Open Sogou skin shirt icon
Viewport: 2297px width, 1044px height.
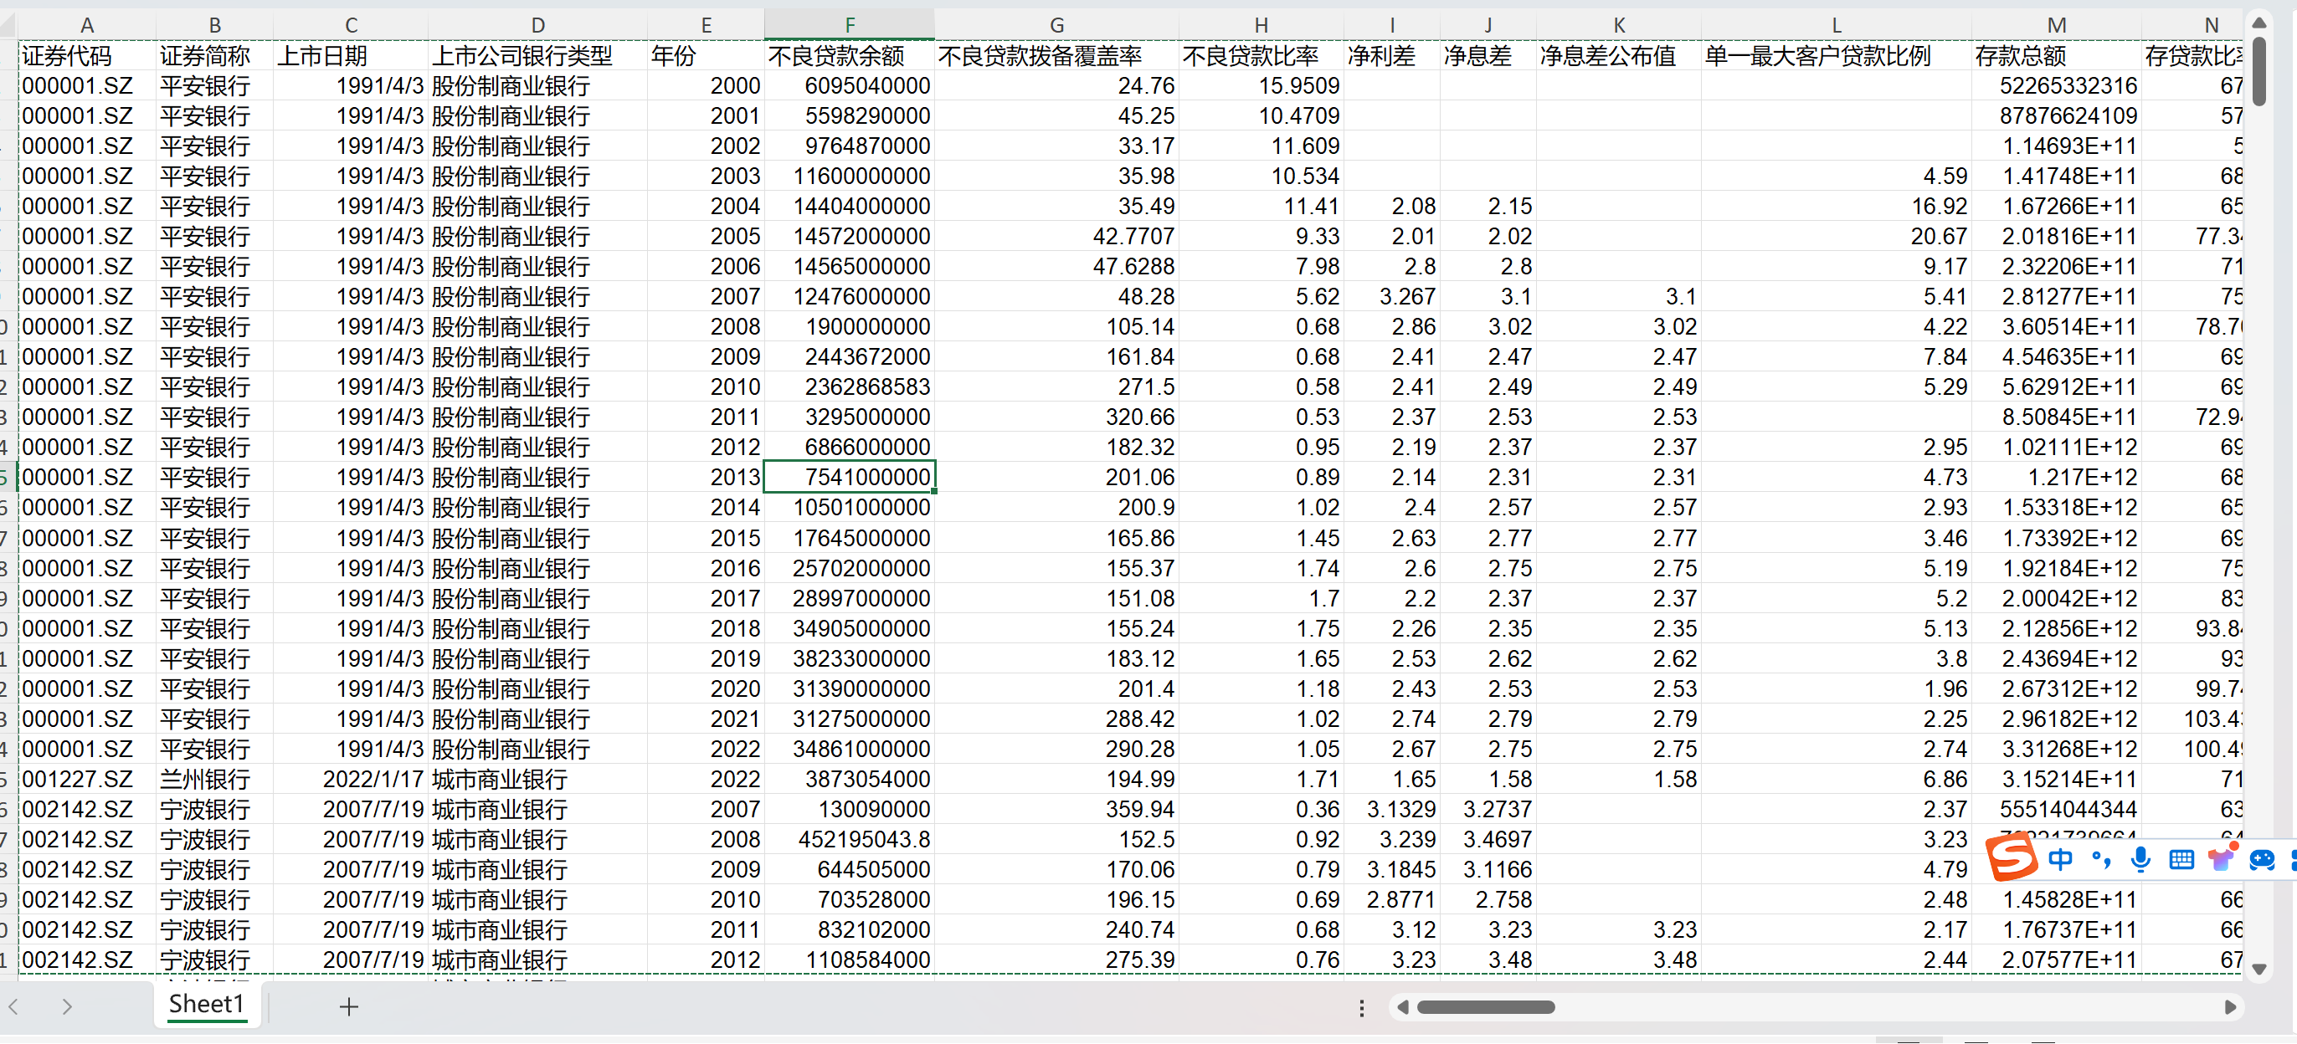point(2220,860)
